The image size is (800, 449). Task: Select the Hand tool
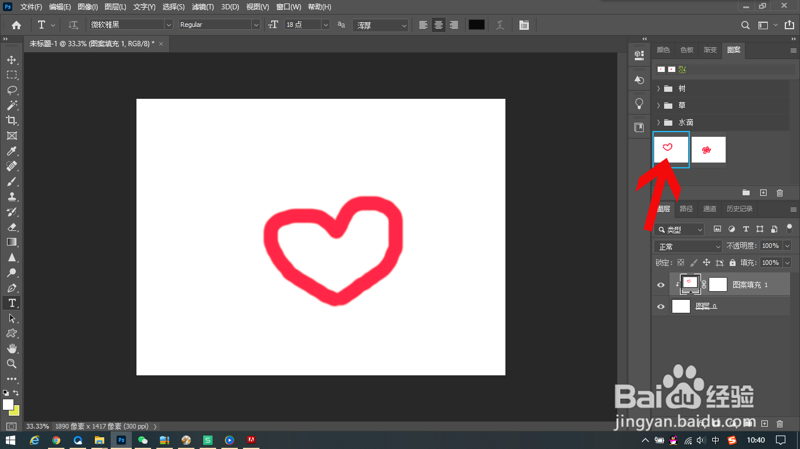pyautogui.click(x=12, y=348)
